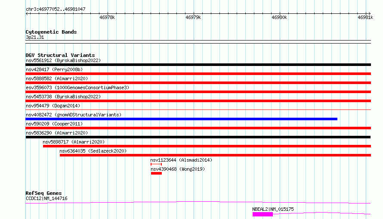The height and width of the screenshot is (219, 383).
Task: Click esv3596073 (1000GenomesConsortiumPhase3) label
Action: click(x=77, y=88)
